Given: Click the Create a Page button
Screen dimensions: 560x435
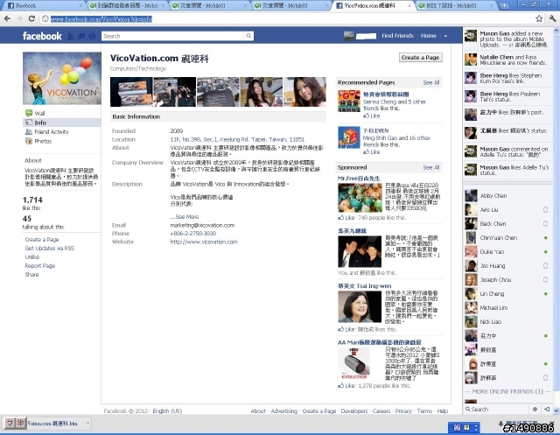Looking at the screenshot, I should tap(420, 58).
